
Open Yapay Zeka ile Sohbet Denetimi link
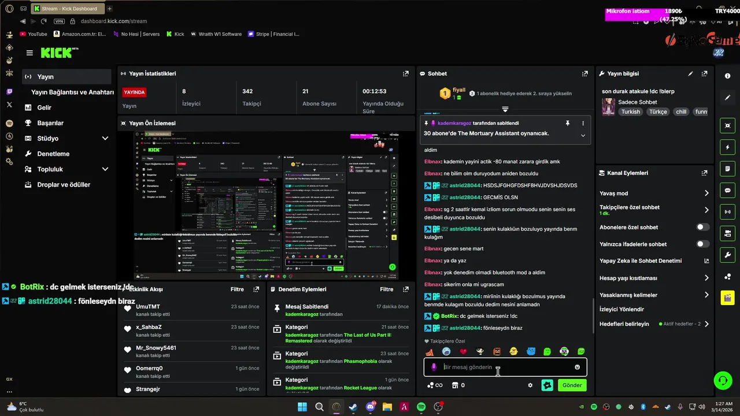[x=654, y=261]
